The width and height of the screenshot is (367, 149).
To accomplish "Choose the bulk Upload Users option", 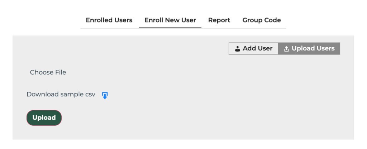I will (x=309, y=48).
